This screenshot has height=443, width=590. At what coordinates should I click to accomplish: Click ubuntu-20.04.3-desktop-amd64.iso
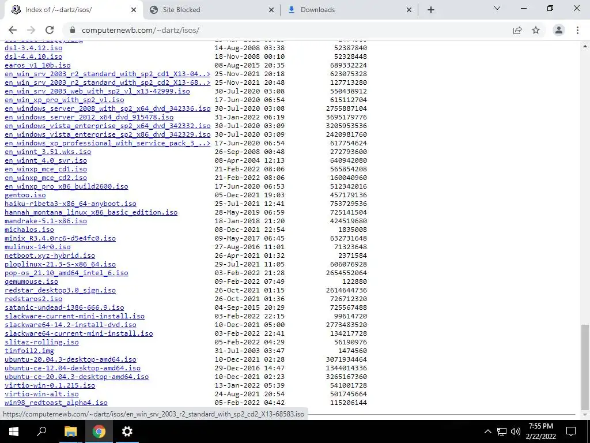(70, 360)
